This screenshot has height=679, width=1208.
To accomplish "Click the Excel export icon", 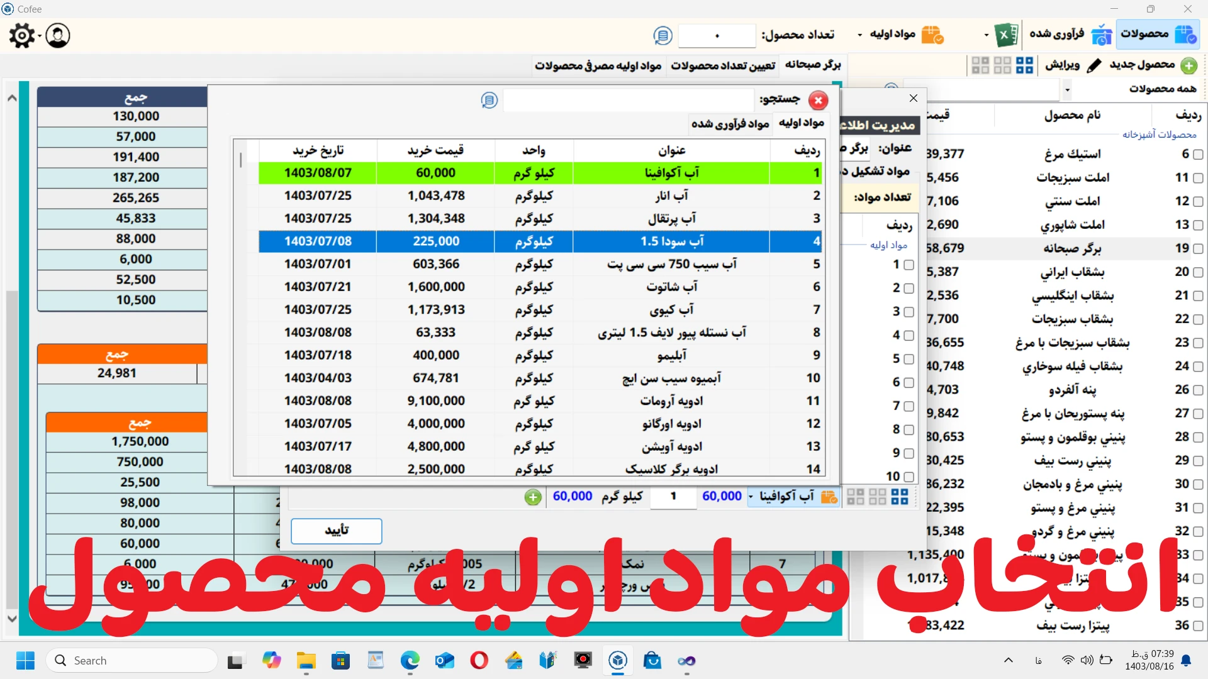I will pyautogui.click(x=1006, y=35).
